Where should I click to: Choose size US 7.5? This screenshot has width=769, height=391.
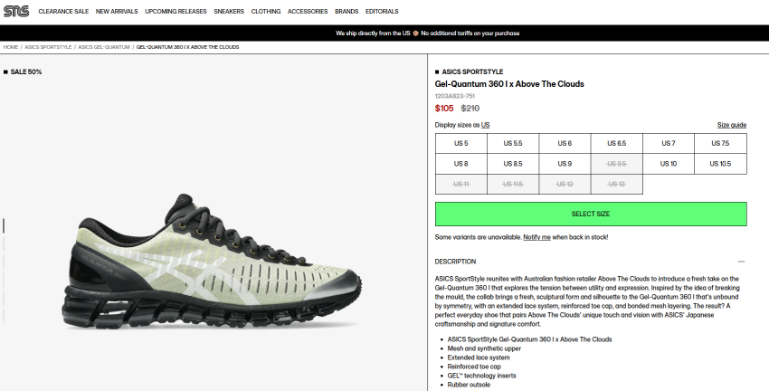720,143
